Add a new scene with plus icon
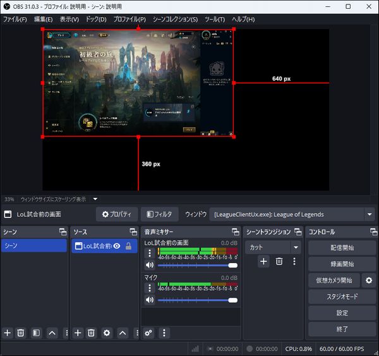The image size is (379, 356). point(7,333)
